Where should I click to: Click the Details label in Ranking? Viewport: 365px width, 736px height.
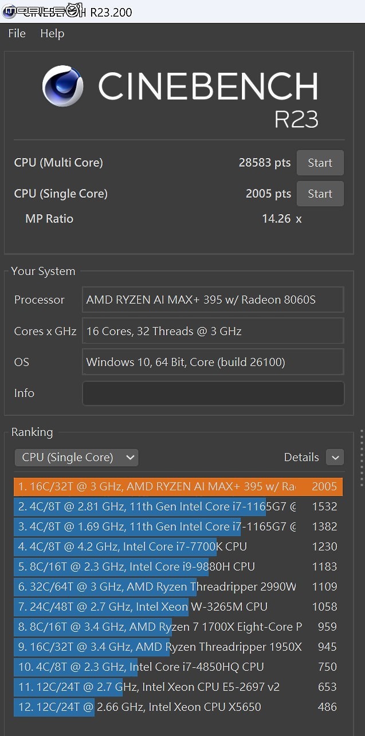(x=301, y=457)
